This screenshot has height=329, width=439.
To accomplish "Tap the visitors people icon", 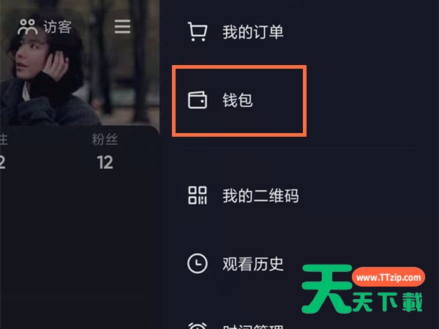I will point(28,27).
